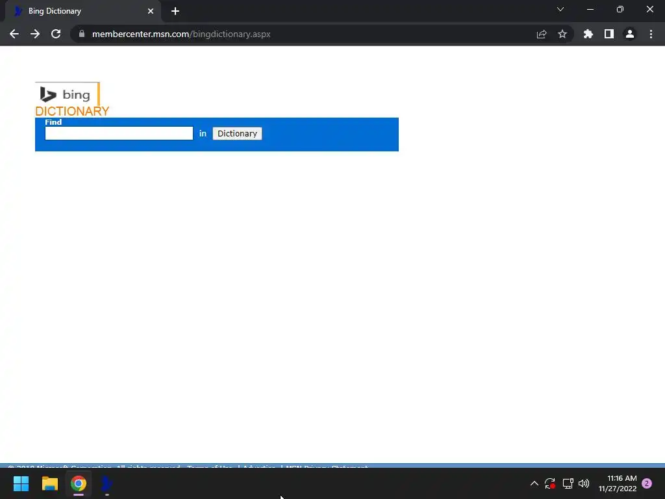The width and height of the screenshot is (665, 499).
Task: Close the Bing Dictionary tab
Action: click(x=151, y=11)
